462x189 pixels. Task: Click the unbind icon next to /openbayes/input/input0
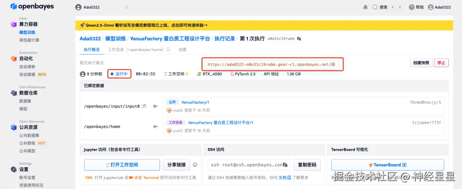click(x=144, y=106)
